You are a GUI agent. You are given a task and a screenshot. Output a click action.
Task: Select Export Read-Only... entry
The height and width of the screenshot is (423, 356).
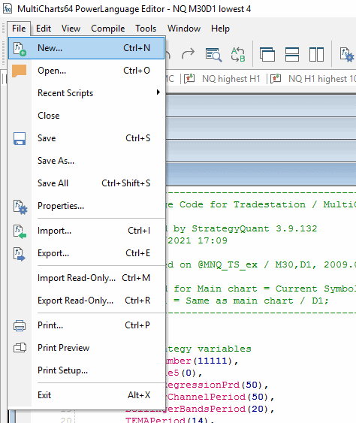[x=86, y=301]
